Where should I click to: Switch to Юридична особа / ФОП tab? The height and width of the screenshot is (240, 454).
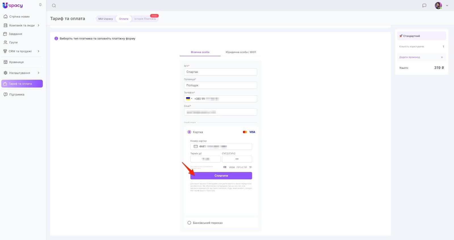click(241, 52)
